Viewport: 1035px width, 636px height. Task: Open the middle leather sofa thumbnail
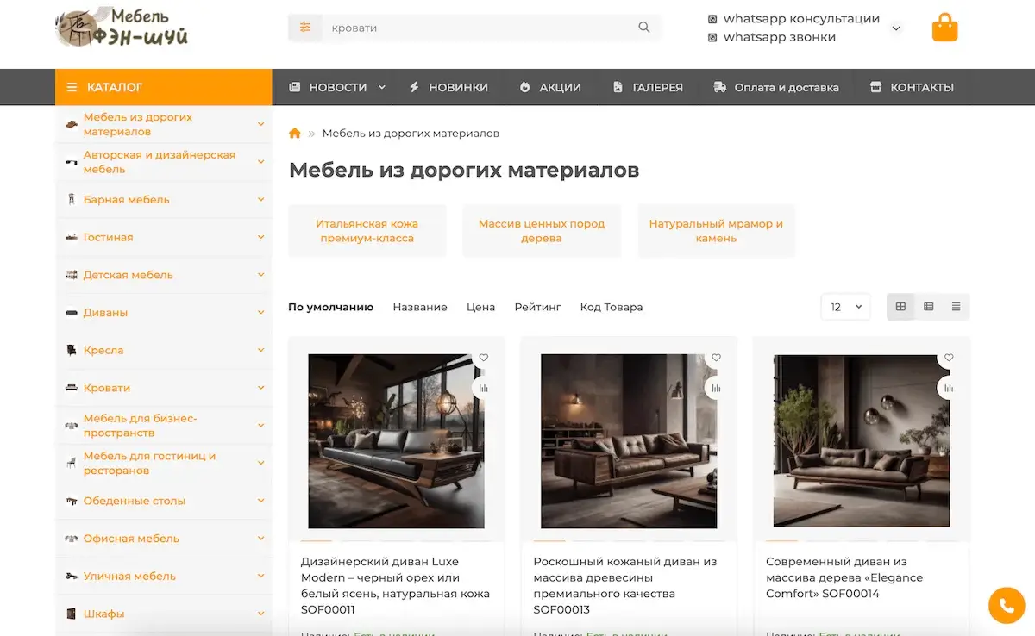click(629, 440)
